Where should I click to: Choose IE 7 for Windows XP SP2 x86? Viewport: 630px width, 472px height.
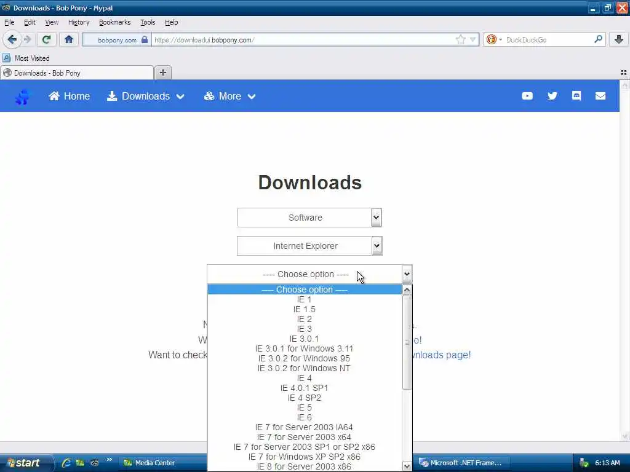point(304,457)
